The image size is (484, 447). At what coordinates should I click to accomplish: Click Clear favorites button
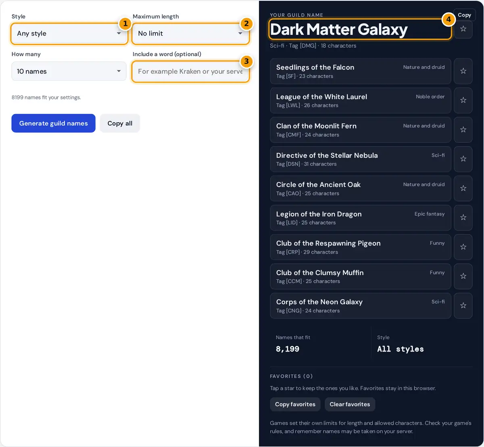coord(350,404)
